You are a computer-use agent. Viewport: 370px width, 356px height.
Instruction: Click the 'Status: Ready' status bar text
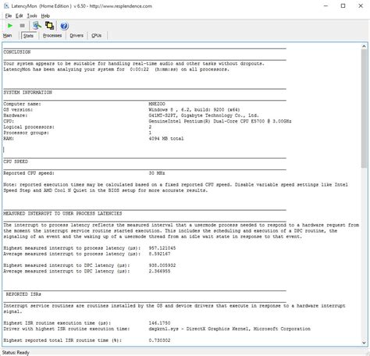16,353
